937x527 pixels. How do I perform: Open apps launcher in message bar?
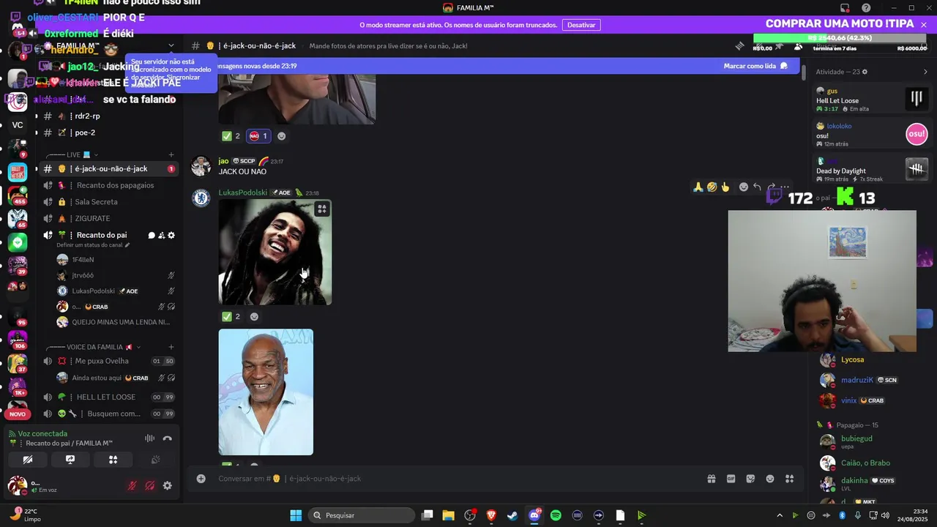pyautogui.click(x=790, y=479)
